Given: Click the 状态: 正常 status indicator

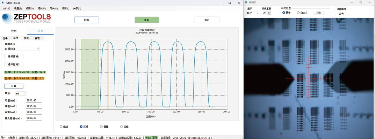Looking at the screenshot, I should tap(151, 138).
